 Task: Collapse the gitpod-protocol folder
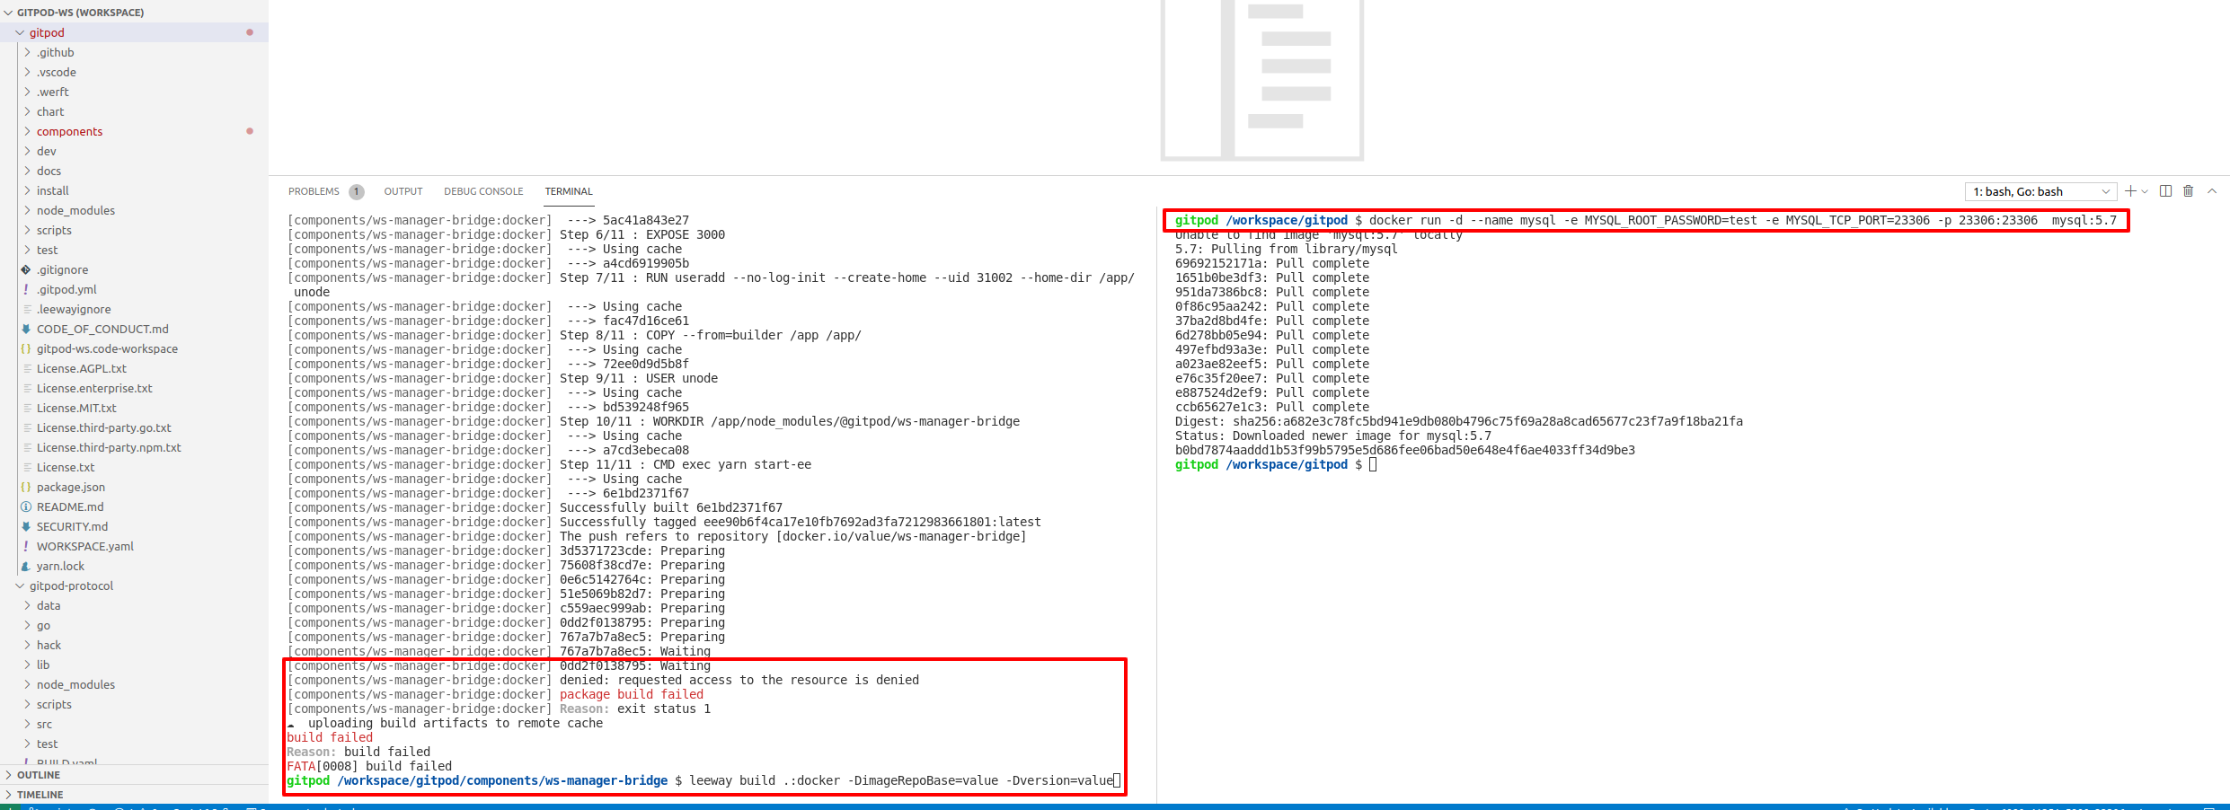pos(20,585)
